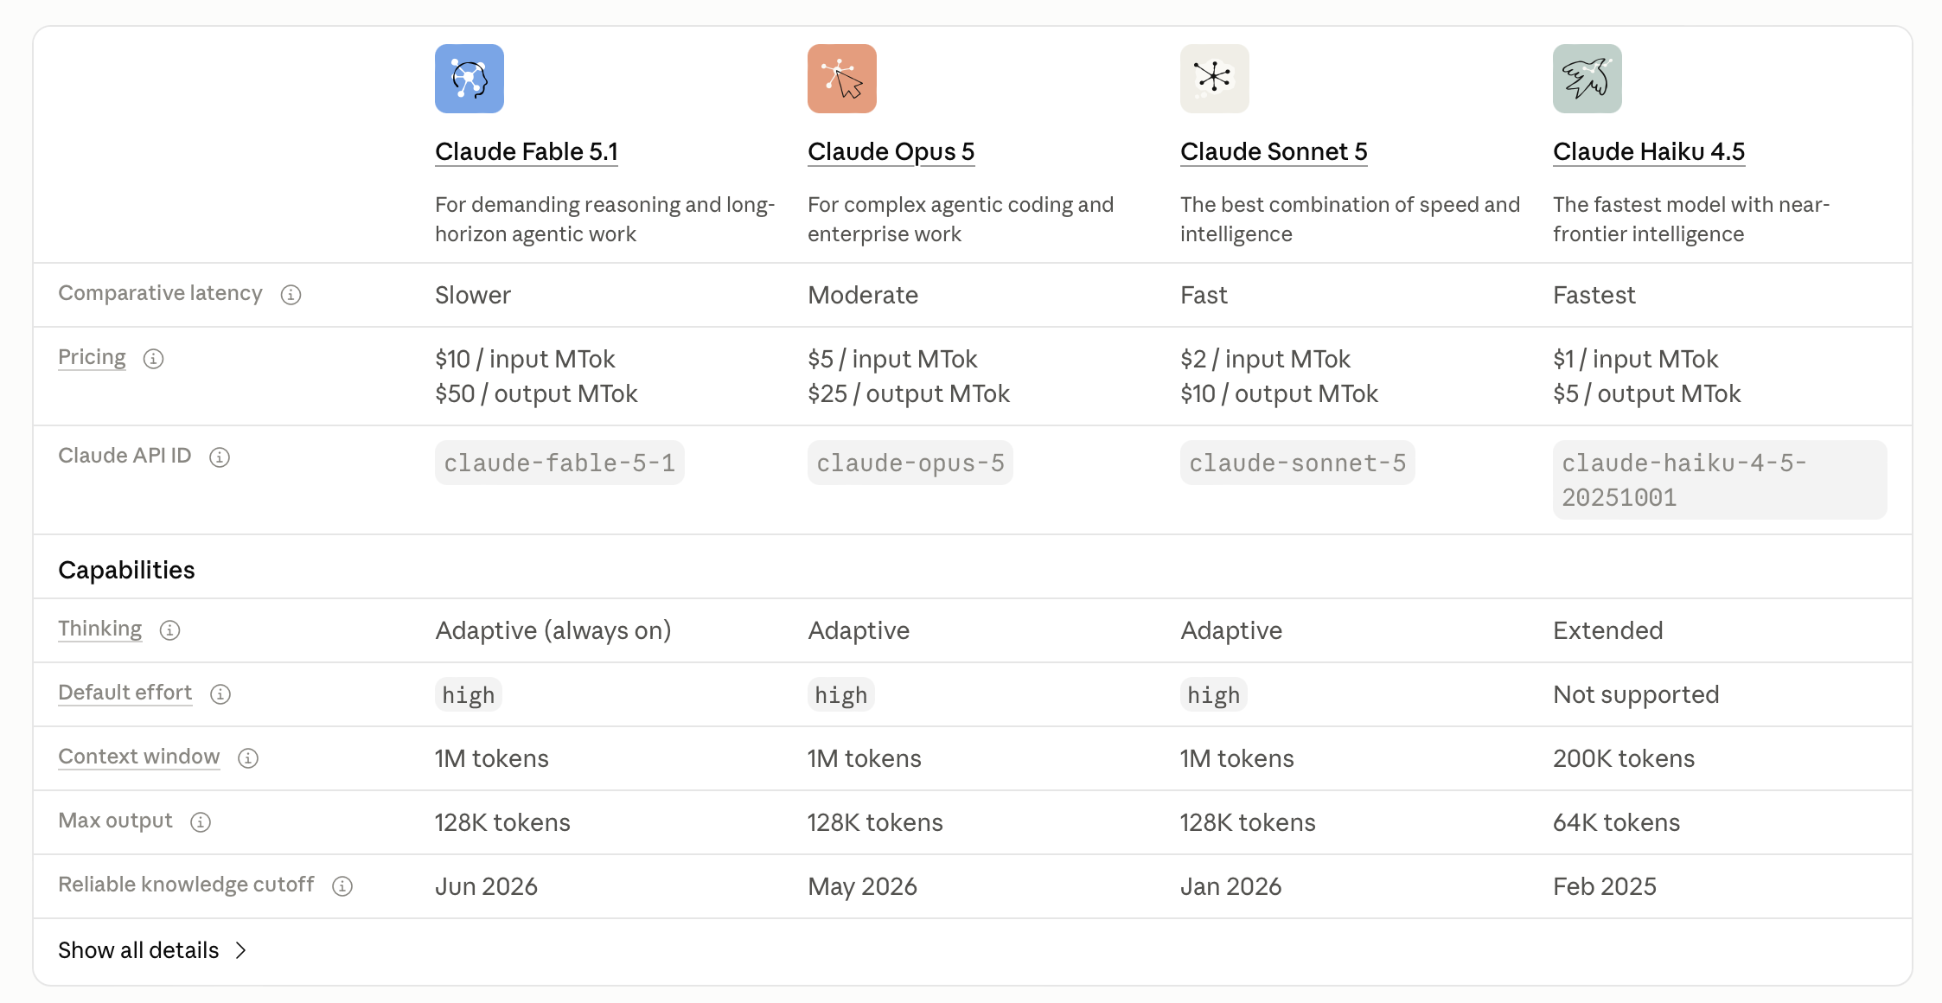Viewport: 1942px width, 1003px height.
Task: Click the Max output row label
Action: 115,821
